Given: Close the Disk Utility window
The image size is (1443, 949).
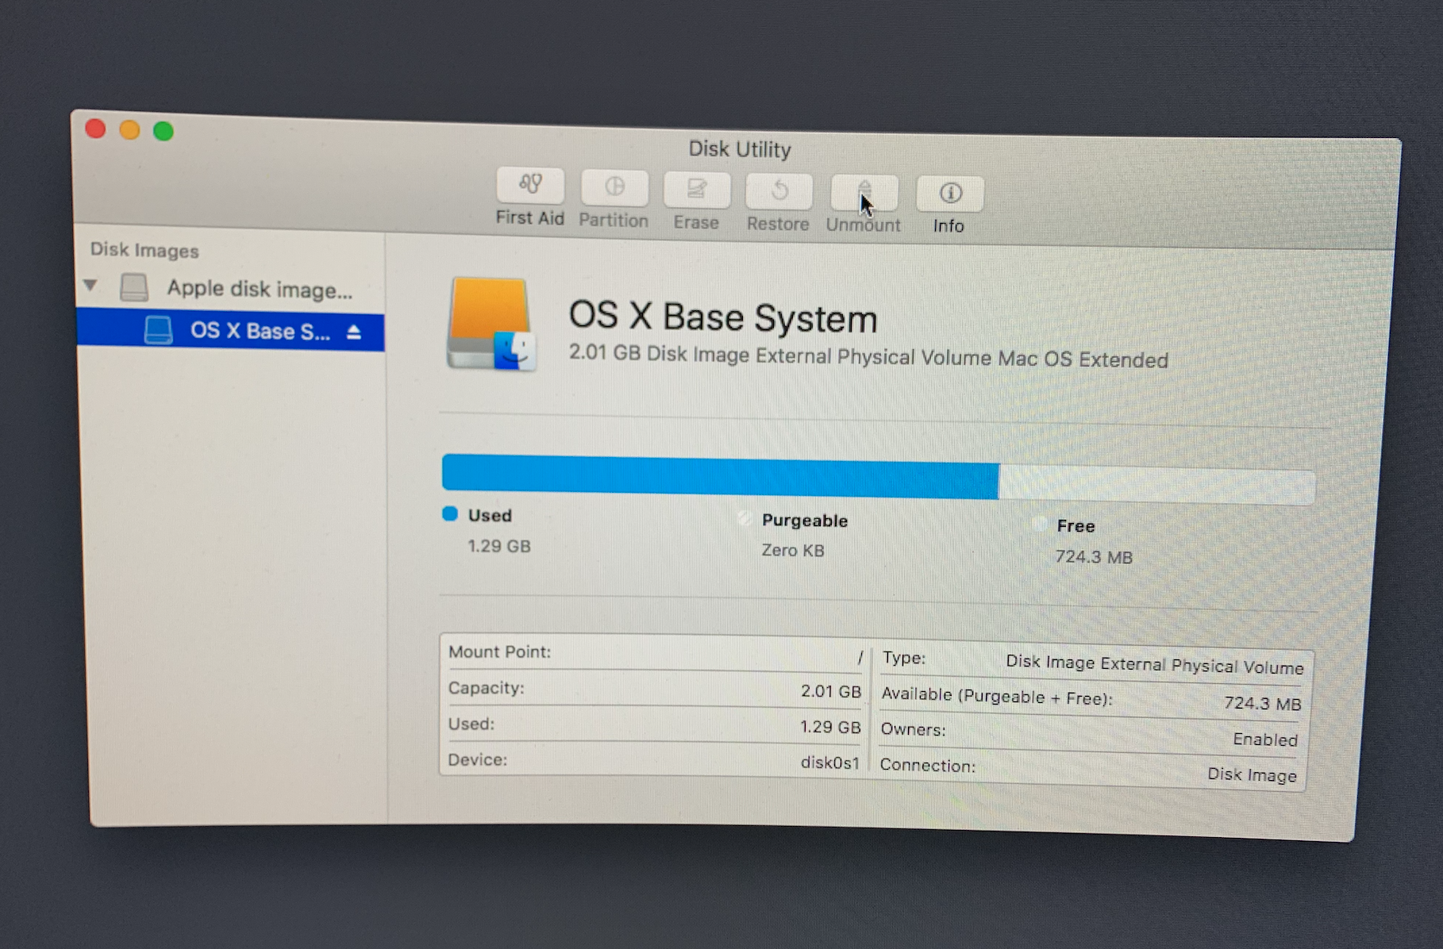Looking at the screenshot, I should click(x=96, y=129).
